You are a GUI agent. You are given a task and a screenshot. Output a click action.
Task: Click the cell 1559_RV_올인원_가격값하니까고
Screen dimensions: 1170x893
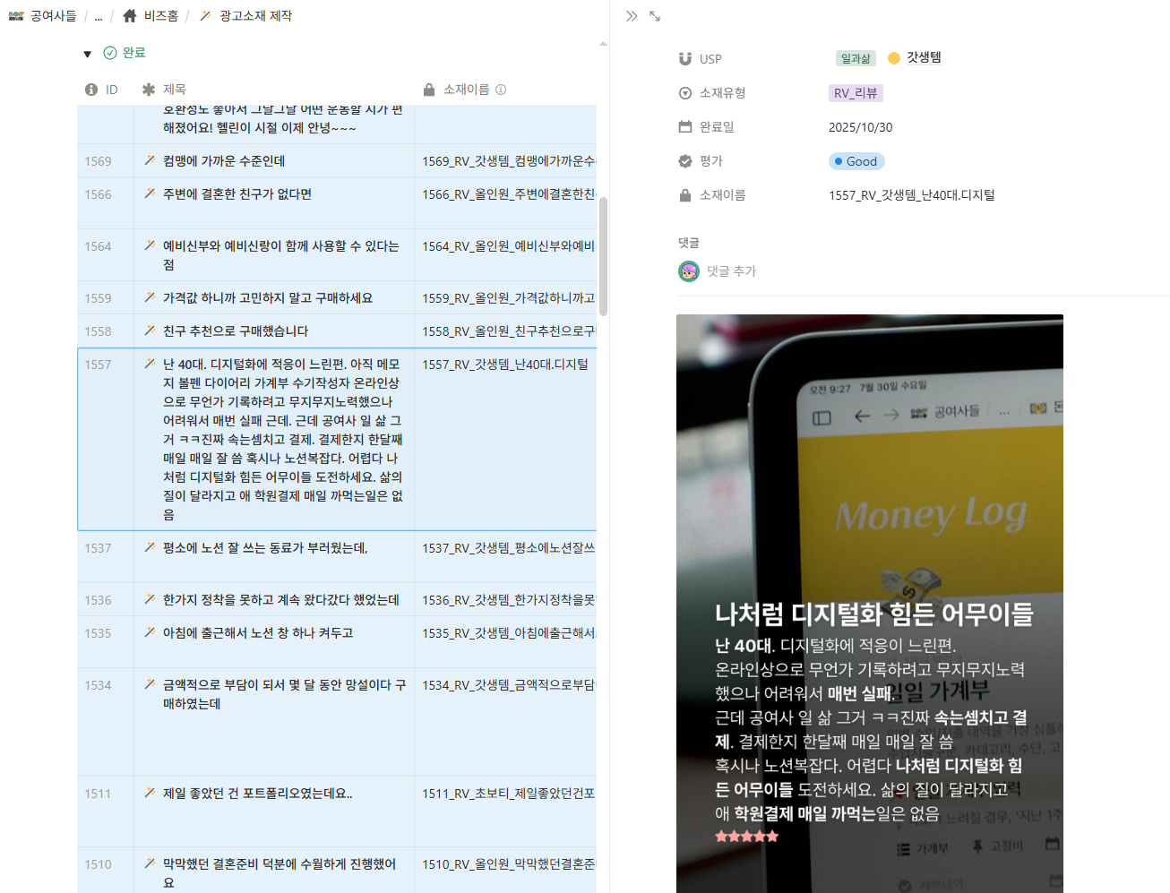pos(505,298)
